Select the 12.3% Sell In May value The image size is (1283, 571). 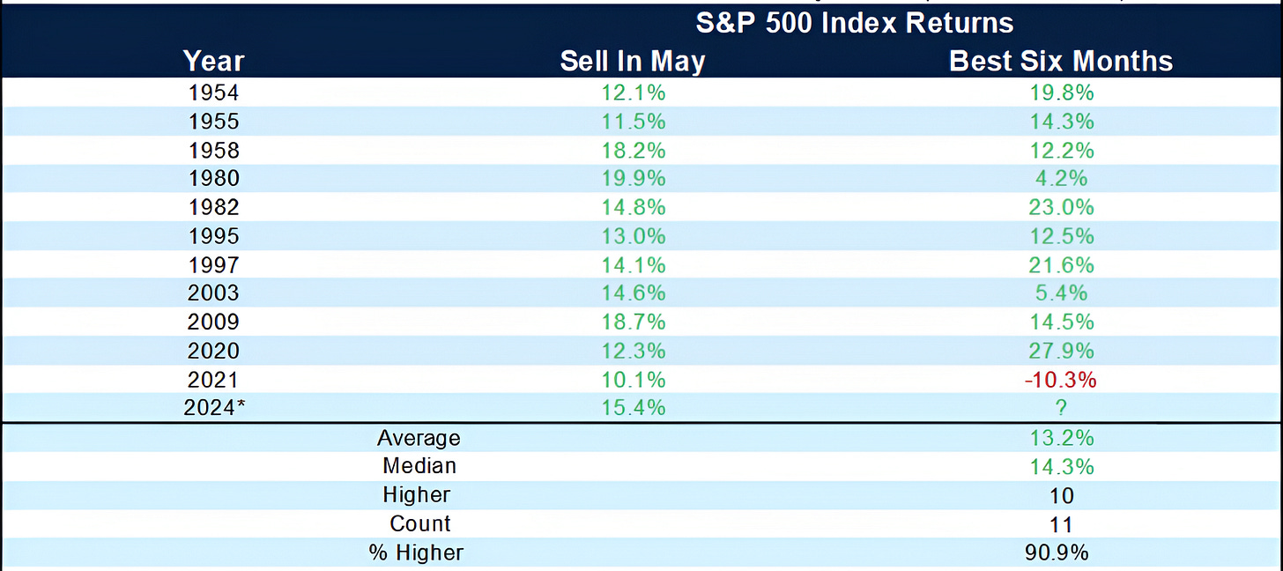click(x=634, y=351)
